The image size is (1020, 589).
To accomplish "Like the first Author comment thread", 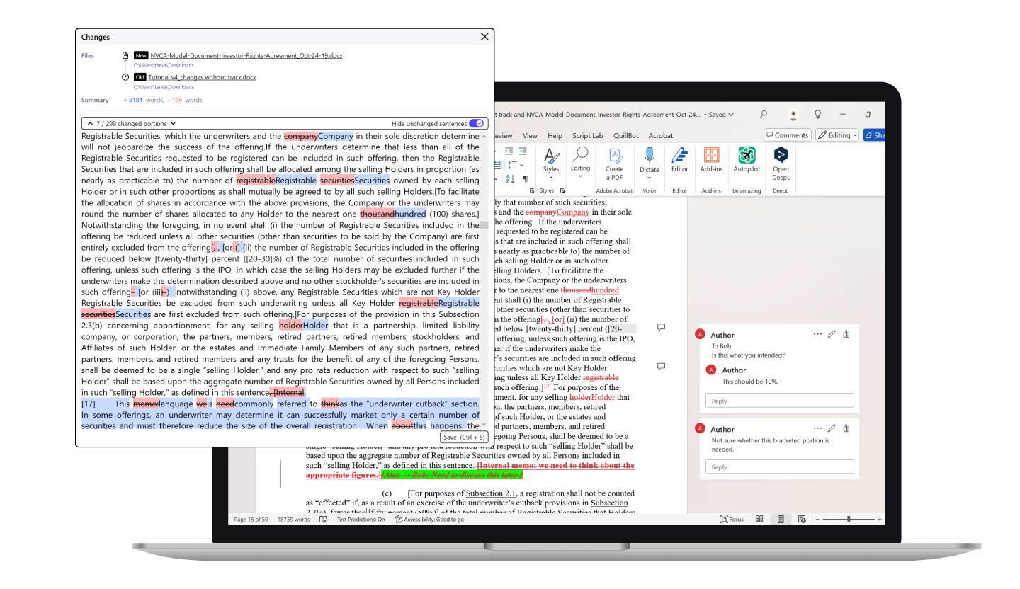I will [x=846, y=334].
